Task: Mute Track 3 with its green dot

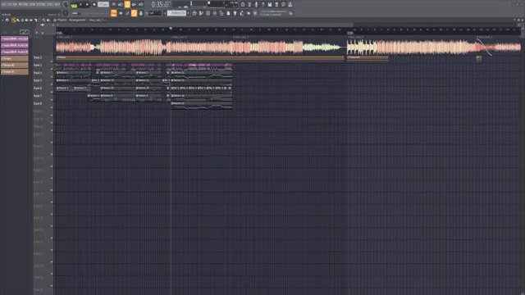Action: click(x=52, y=69)
